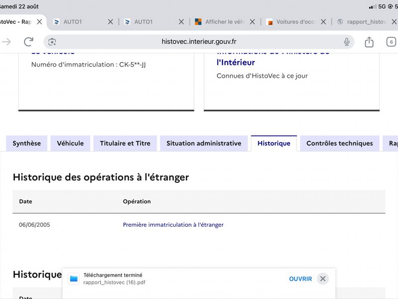Select the Historique tab
The image size is (398, 299).
click(274, 144)
